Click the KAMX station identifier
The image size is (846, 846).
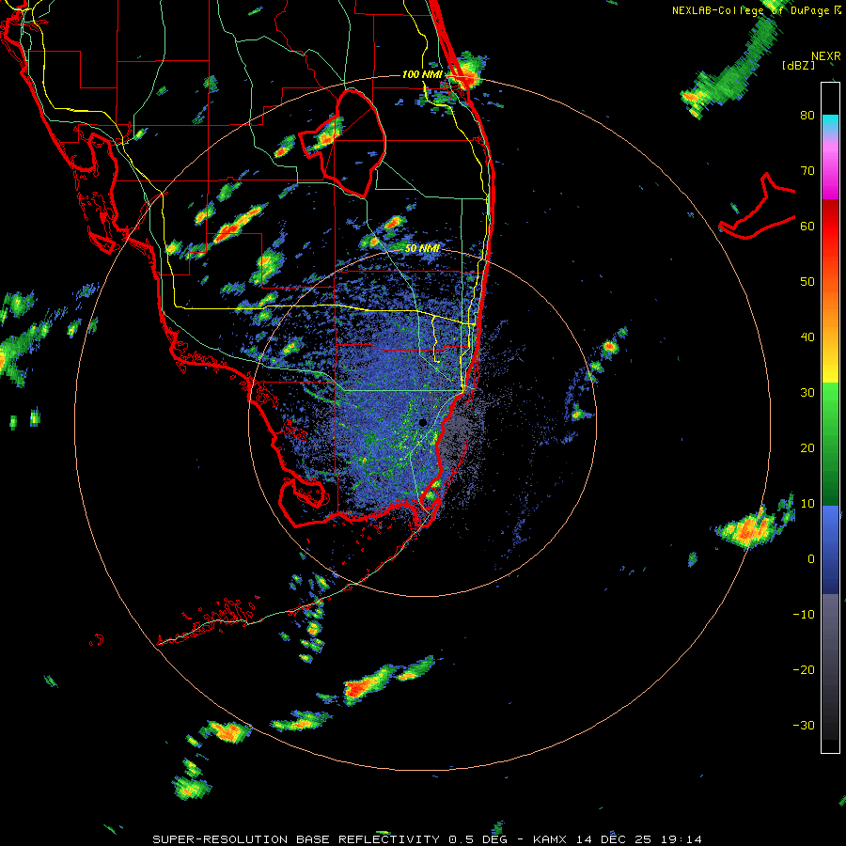tap(552, 839)
